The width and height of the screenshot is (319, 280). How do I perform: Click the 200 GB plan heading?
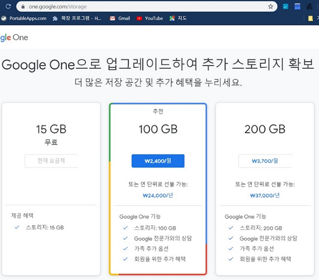point(265,129)
